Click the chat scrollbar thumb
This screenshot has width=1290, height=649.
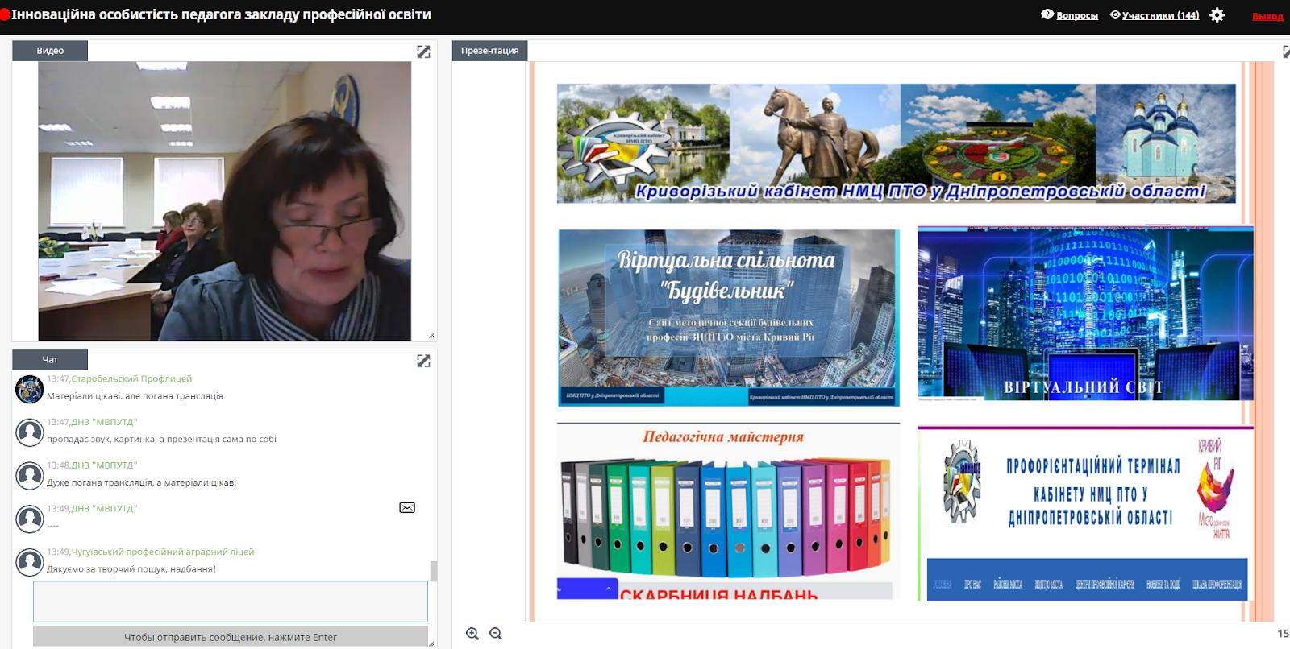(x=434, y=571)
